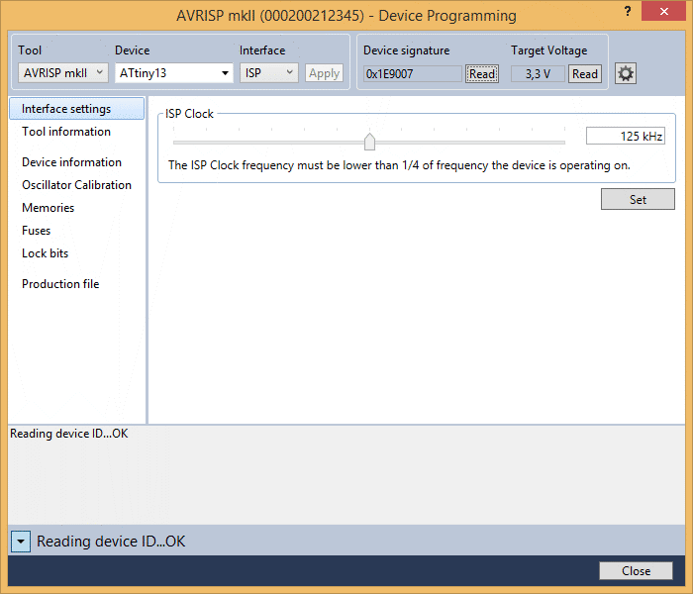Viewport: 693px width, 594px height.
Task: Click the ISP Clock slider handle
Action: tap(369, 142)
